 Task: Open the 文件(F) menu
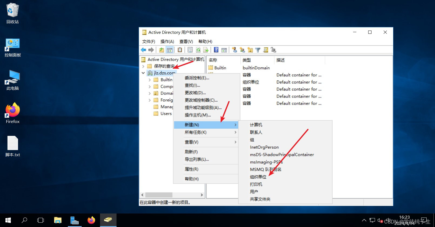click(x=149, y=41)
